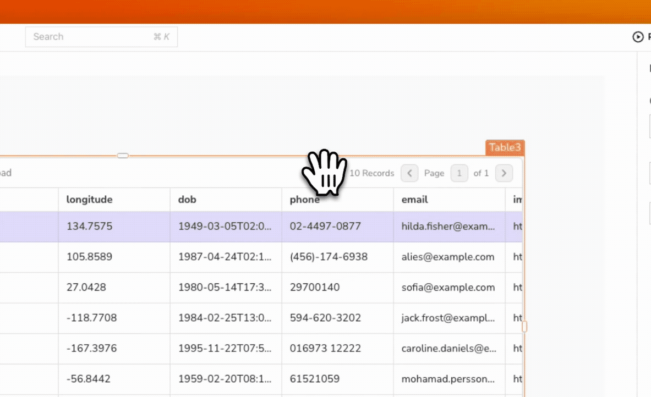This screenshot has width=651, height=397.
Task: Grab the right-edge resize handle of Table3
Action: pos(524,327)
